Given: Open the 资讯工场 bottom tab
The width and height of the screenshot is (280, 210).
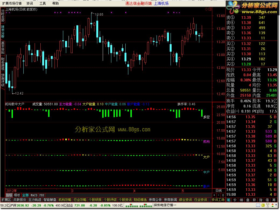Looking at the screenshot, I should (x=218, y=200).
